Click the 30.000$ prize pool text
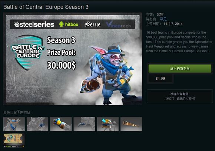The height and width of the screenshot is (151, 215). (x=61, y=65)
